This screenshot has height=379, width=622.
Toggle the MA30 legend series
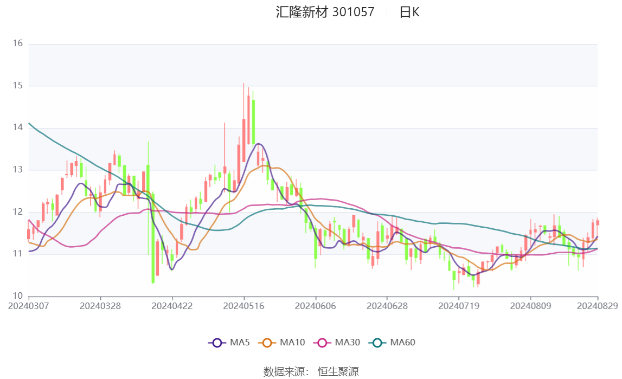coord(337,343)
